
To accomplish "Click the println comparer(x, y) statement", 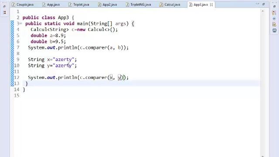I will [x=78, y=78].
